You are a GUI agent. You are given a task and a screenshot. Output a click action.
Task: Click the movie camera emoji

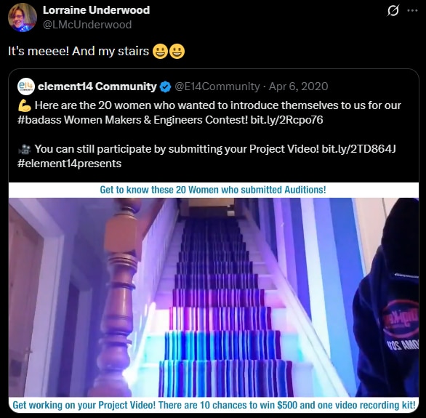25,149
